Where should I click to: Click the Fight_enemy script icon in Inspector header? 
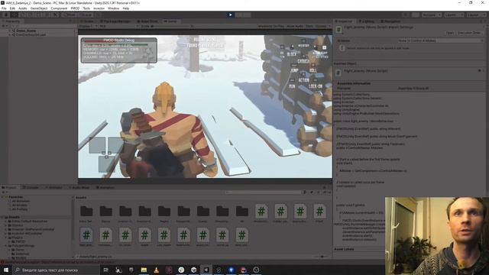(x=338, y=30)
